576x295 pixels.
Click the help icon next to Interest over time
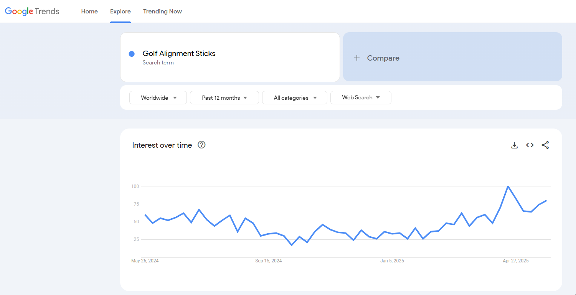pos(201,145)
